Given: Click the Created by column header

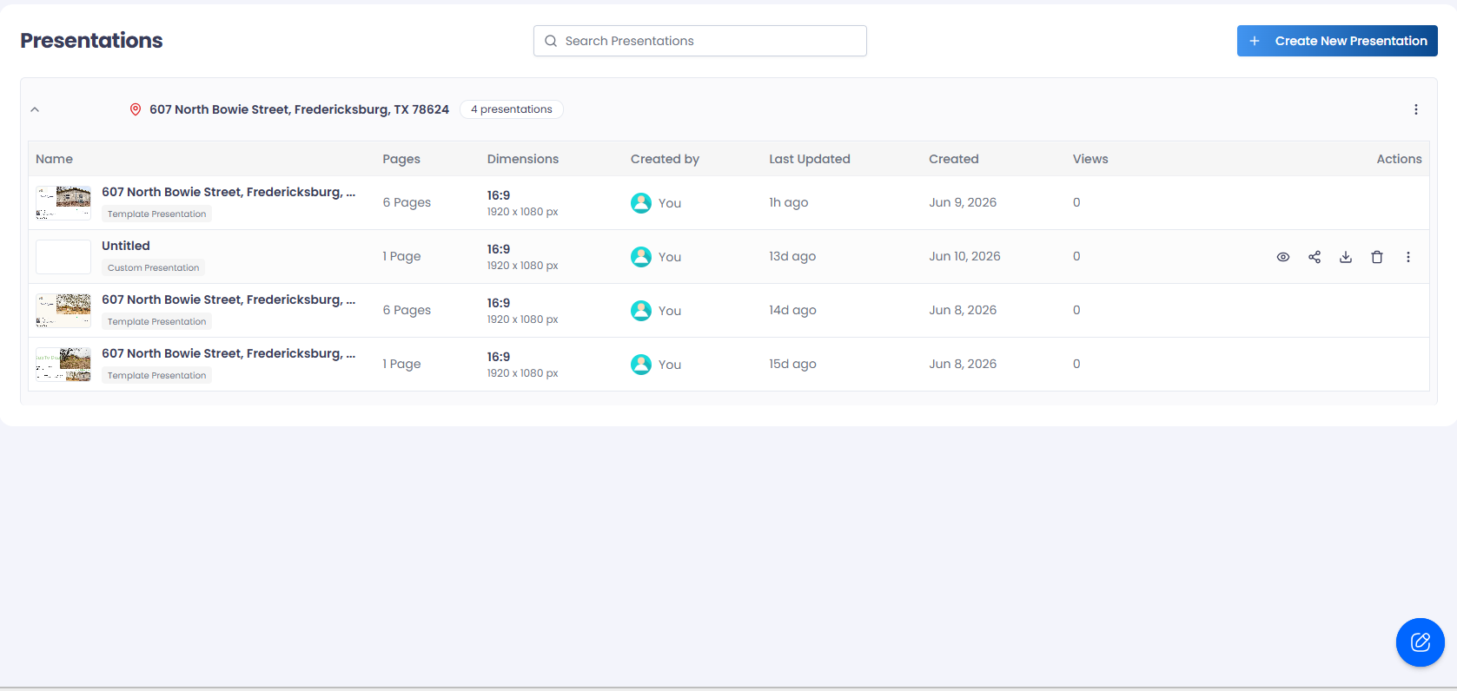Looking at the screenshot, I should (665, 159).
